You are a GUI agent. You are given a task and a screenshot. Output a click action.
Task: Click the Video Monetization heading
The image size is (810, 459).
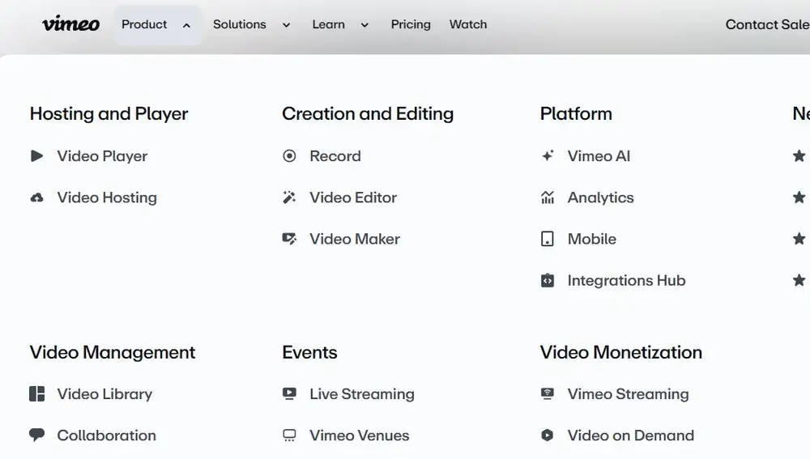point(621,352)
